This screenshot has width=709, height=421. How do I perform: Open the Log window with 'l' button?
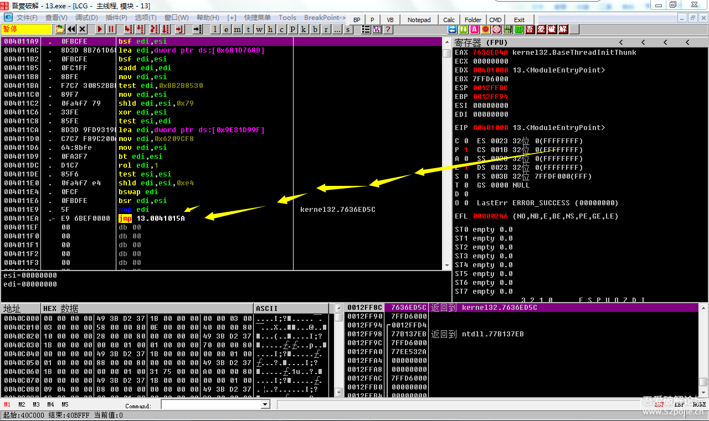tap(215, 29)
